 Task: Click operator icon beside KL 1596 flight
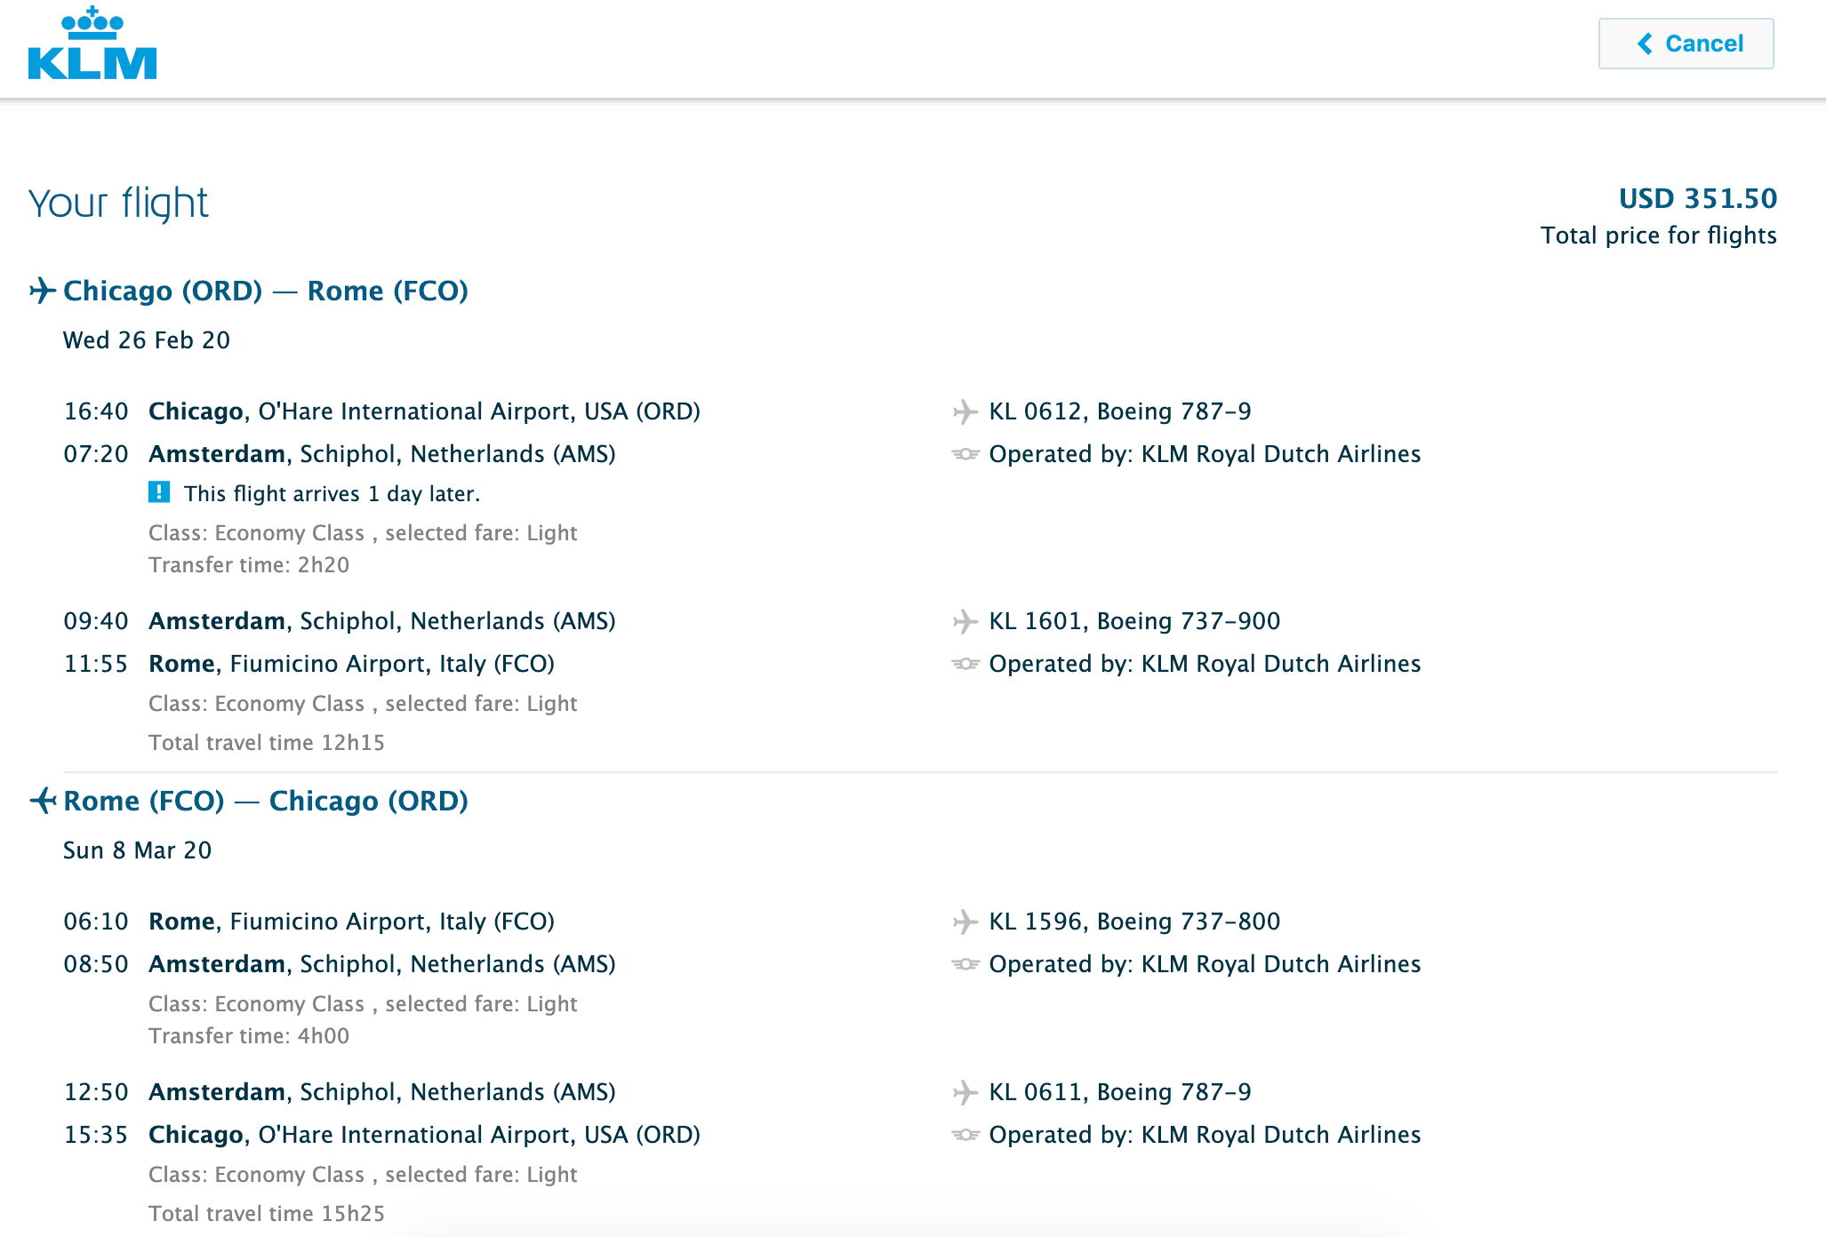click(x=965, y=964)
